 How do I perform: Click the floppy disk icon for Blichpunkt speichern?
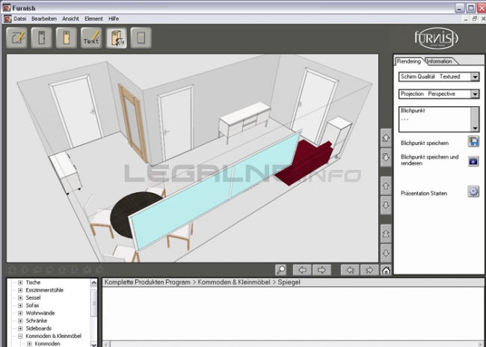(473, 141)
